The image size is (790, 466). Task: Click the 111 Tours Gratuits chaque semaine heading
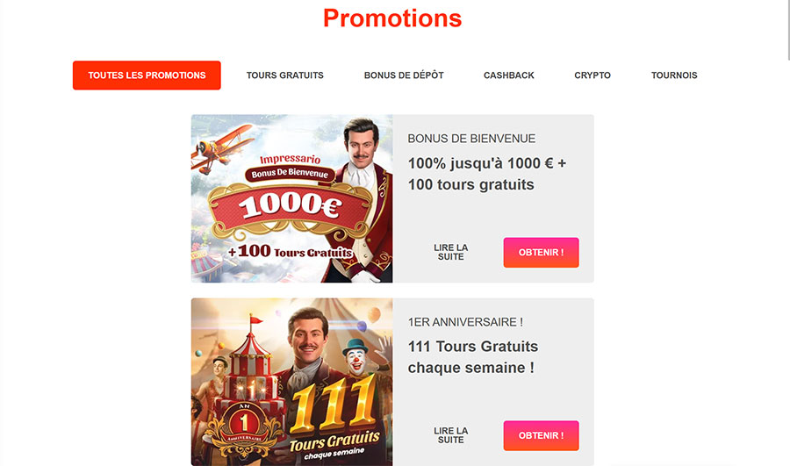coord(472,357)
